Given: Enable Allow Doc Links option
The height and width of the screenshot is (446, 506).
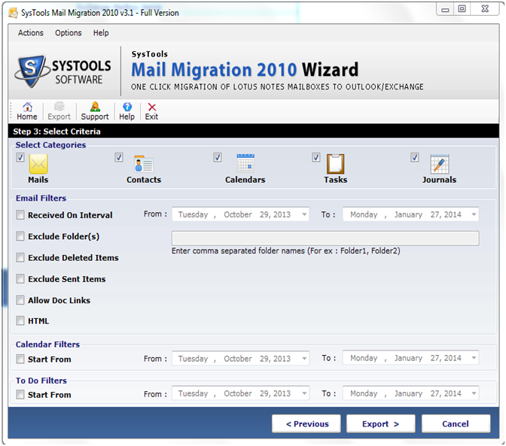Looking at the screenshot, I should 20,300.
